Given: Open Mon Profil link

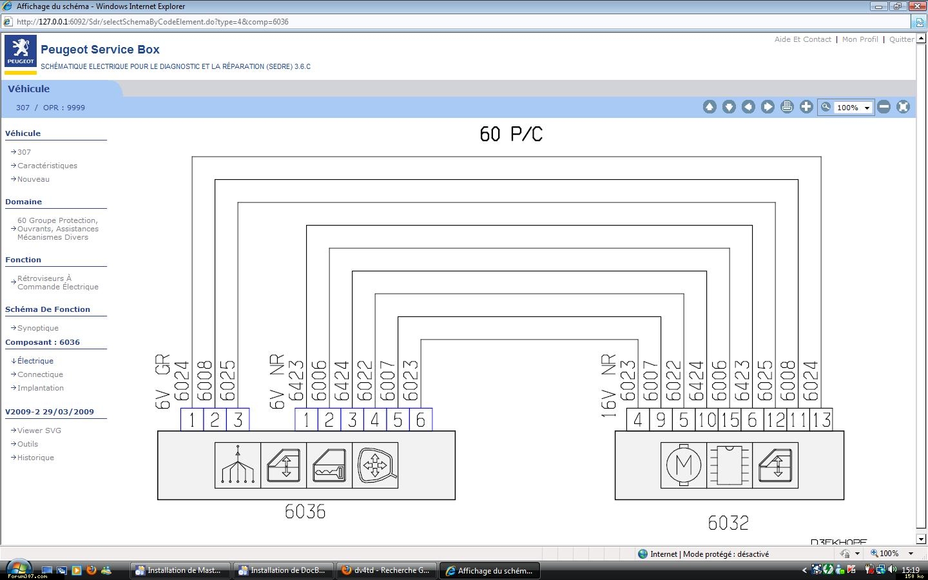Looking at the screenshot, I should click(x=860, y=39).
